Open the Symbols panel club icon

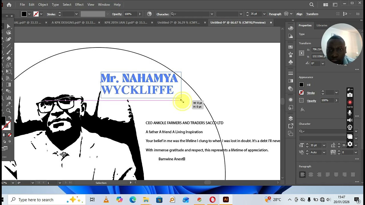(291, 62)
